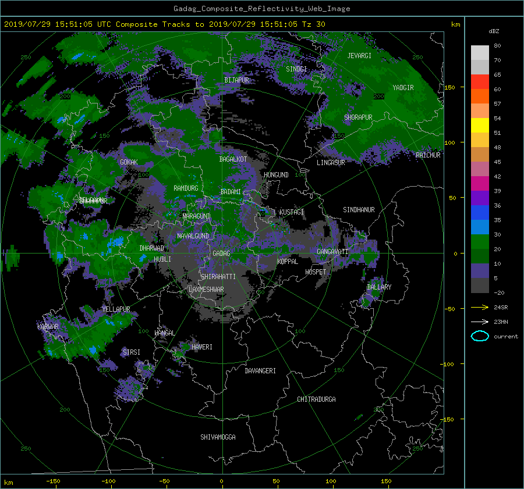Click the km unit label in top-right header

tap(455, 24)
